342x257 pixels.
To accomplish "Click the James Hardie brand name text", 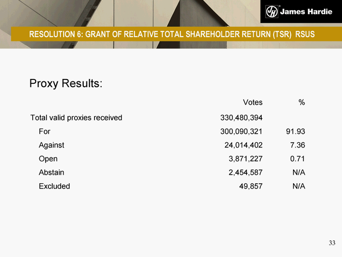I will [x=306, y=11].
